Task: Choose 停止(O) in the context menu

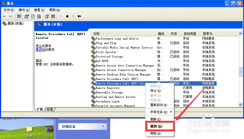Action: point(160,91)
